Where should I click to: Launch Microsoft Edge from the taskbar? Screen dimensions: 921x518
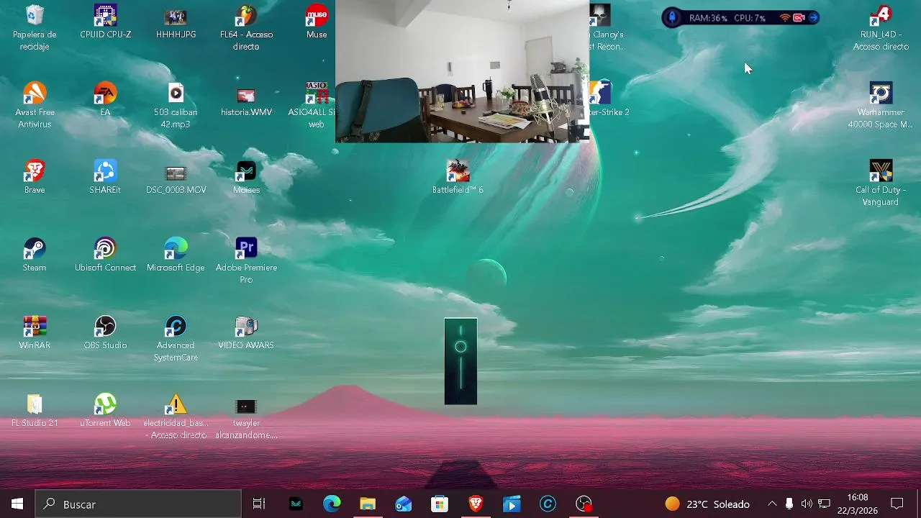332,504
